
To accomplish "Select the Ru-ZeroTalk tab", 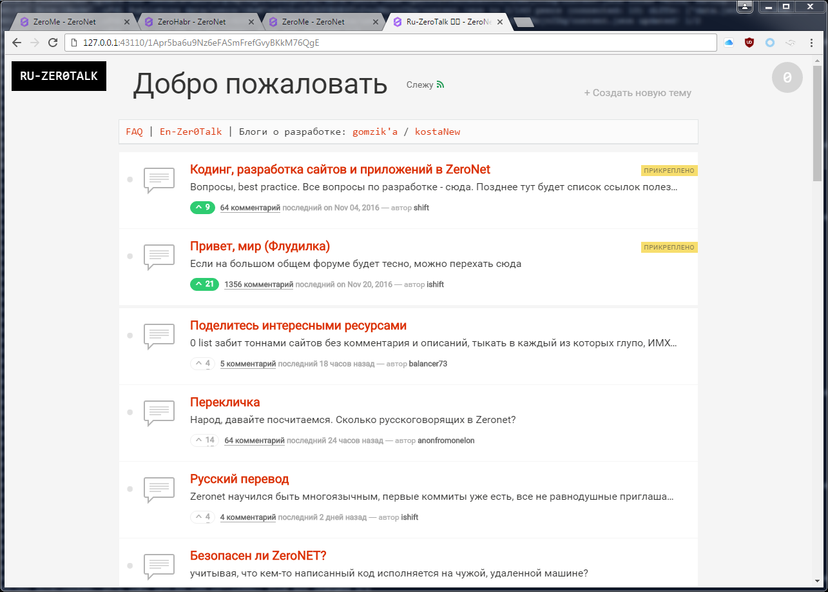I will pos(447,22).
